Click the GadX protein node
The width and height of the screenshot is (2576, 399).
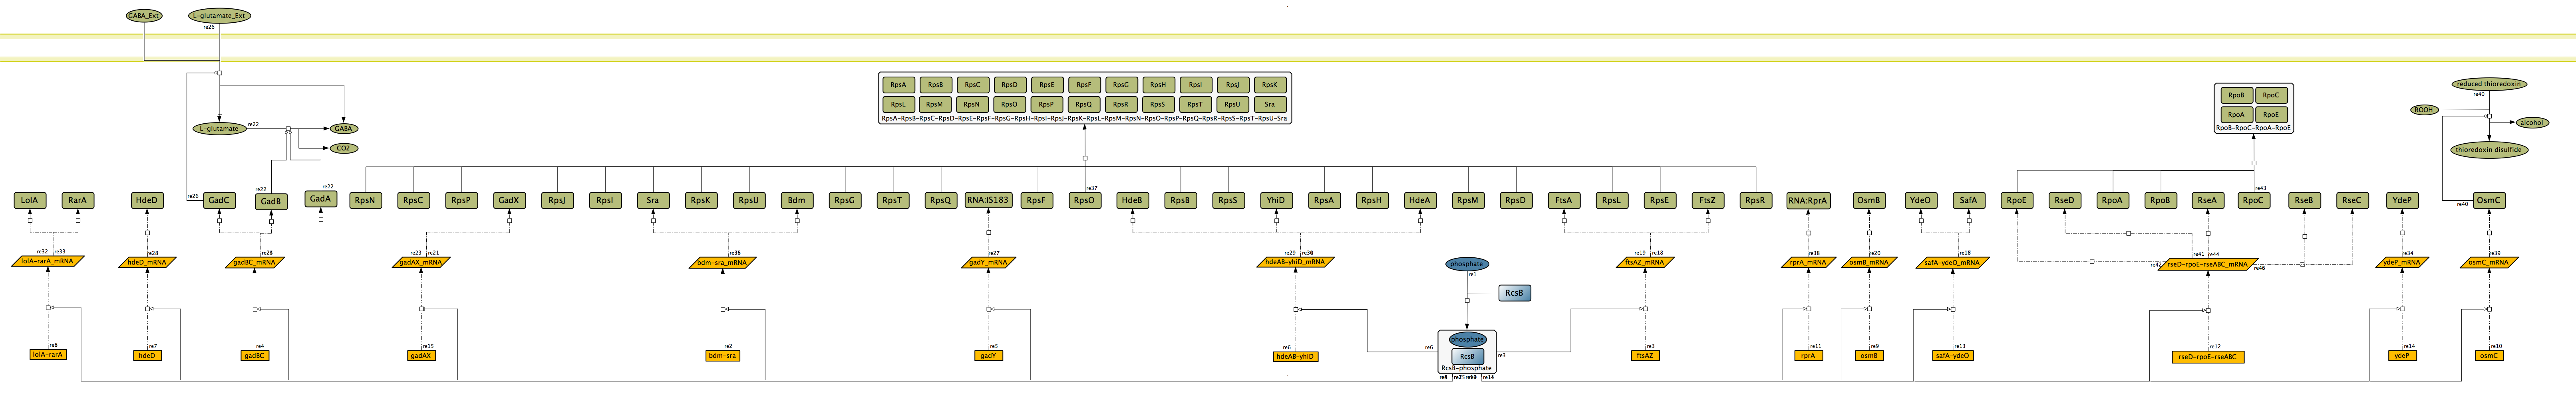509,200
